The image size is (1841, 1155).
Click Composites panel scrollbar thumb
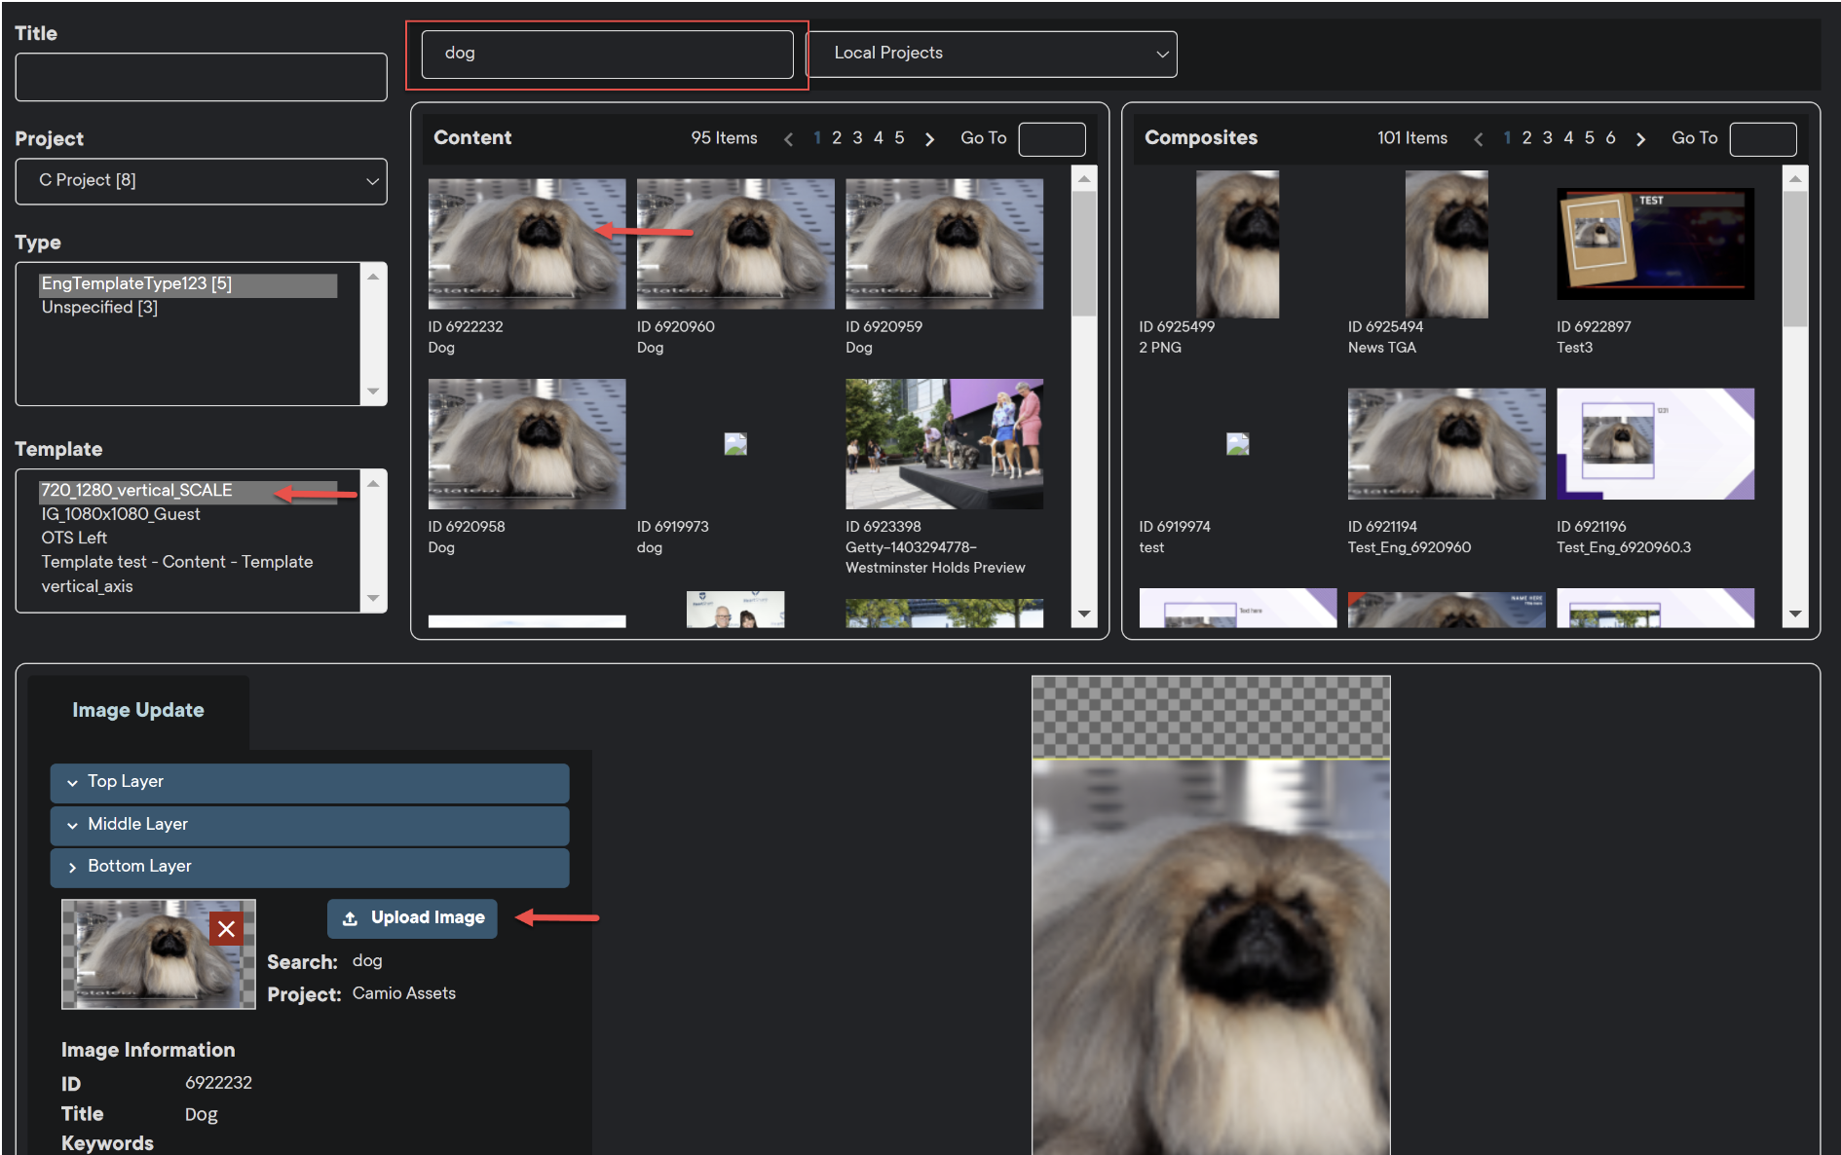(1795, 258)
